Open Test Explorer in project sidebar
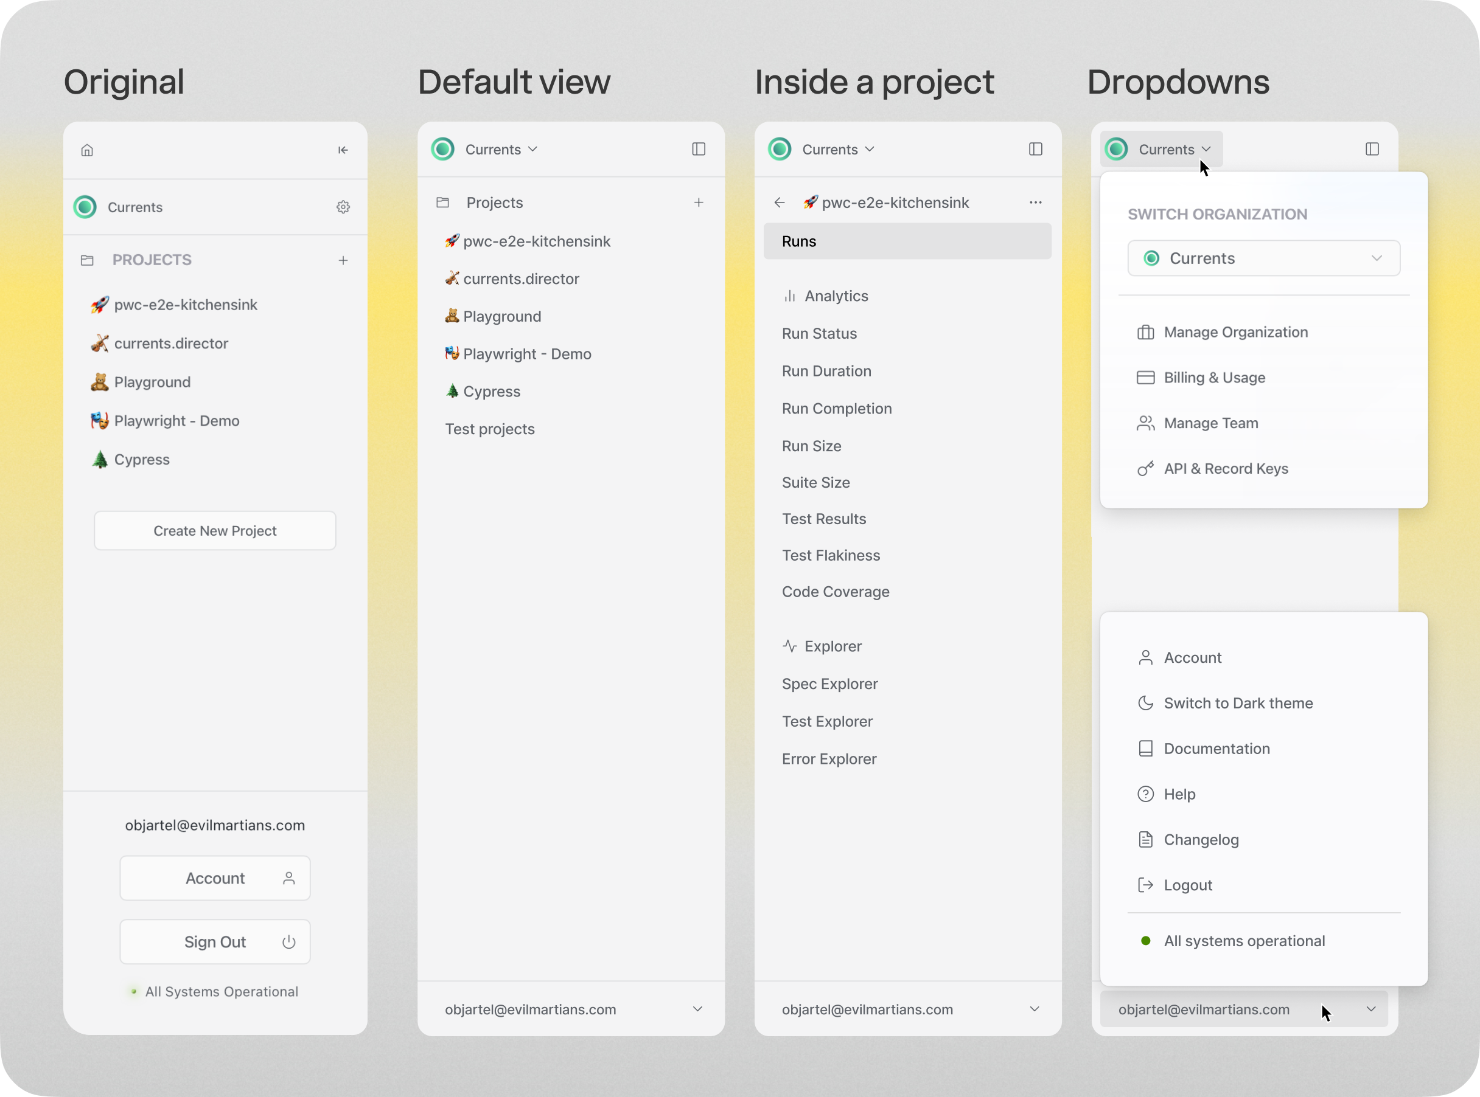 pos(827,721)
